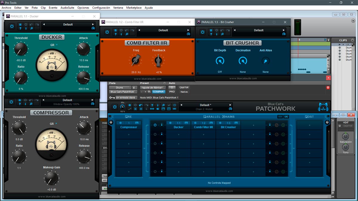The image size is (358, 201).
Task: Bypass the Ducker slot 1:1 power
Action: (170, 123)
